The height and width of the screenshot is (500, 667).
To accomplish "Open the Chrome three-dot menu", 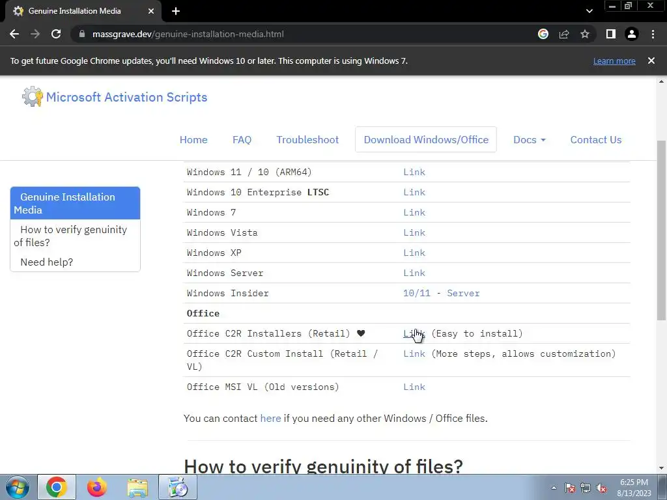I will pos(653,34).
